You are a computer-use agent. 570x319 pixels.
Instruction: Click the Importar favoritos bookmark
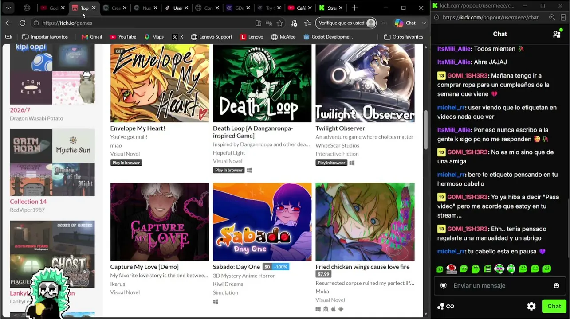(x=45, y=37)
